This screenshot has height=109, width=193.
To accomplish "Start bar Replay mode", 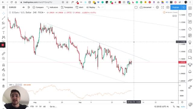I will point(90,7).
